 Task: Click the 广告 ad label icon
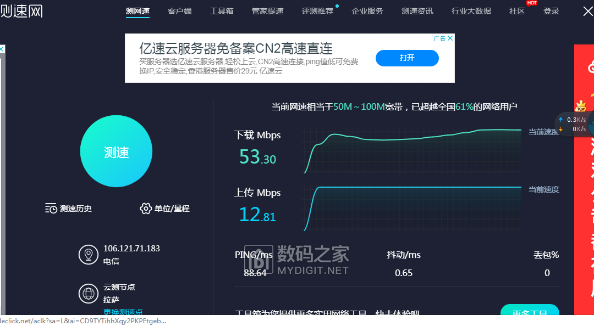coord(439,38)
